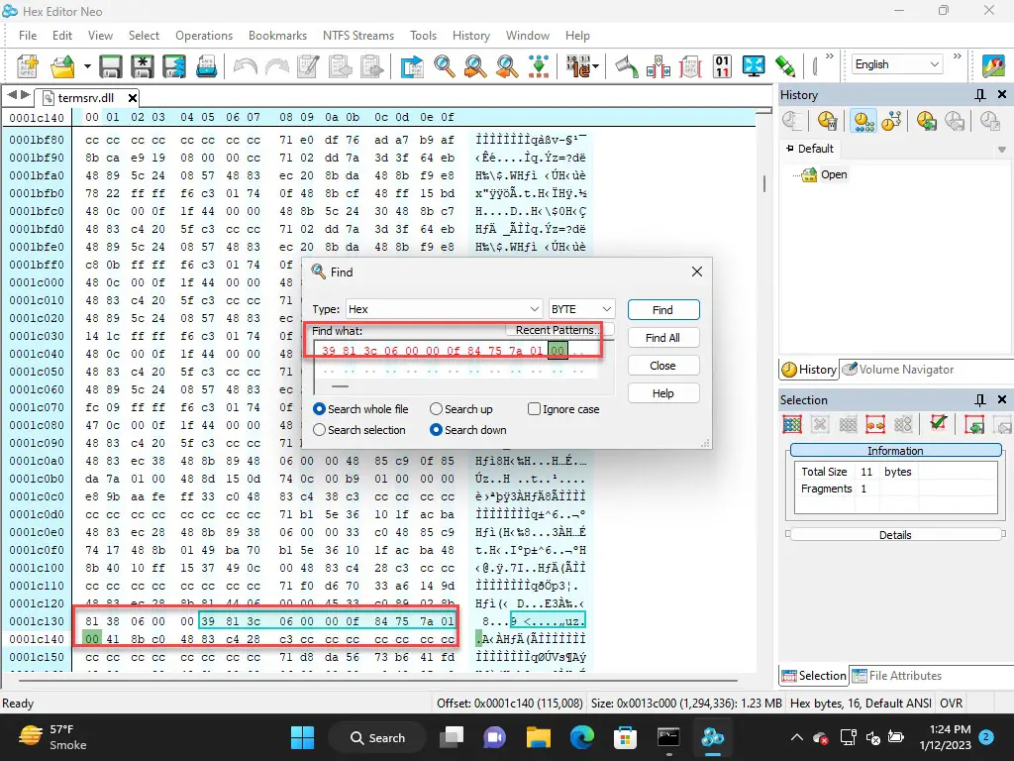Viewport: 1014px width, 761px height.
Task: Click the binary 01/11 toolbar icon
Action: 722,66
